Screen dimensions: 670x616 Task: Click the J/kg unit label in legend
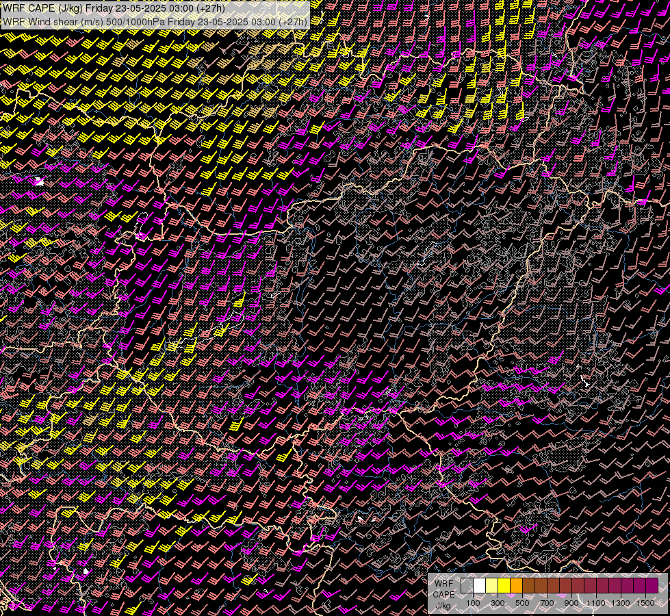(x=443, y=606)
